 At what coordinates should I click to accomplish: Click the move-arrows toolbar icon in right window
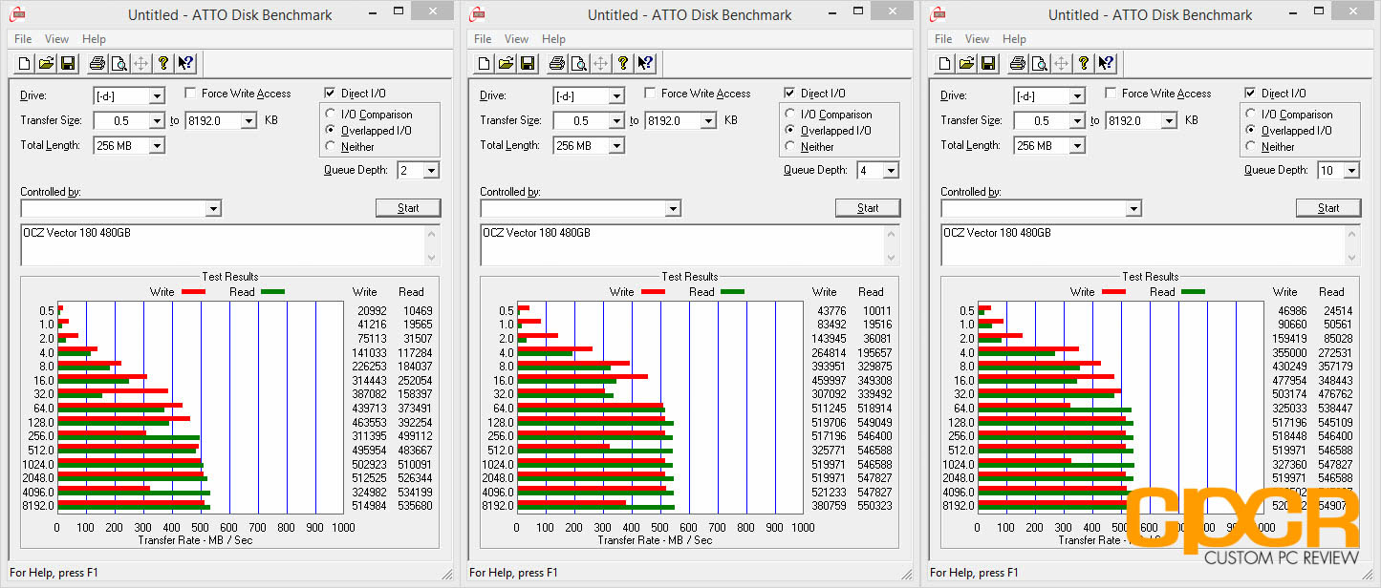[x=1062, y=64]
